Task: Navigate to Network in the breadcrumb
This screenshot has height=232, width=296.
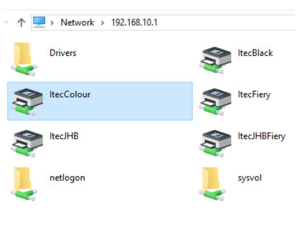Action: click(77, 23)
